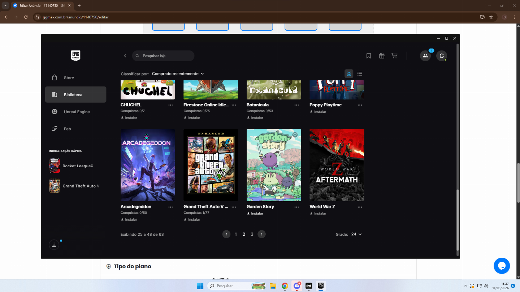Switch library to list view
The image size is (520, 292).
360,74
